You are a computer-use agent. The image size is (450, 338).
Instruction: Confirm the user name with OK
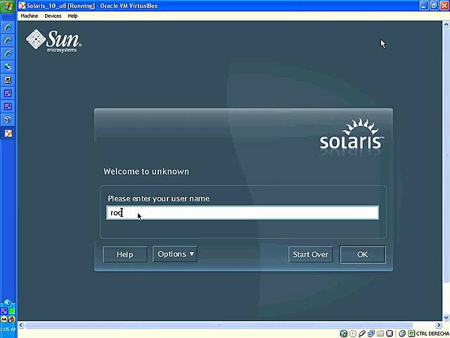[x=363, y=254]
